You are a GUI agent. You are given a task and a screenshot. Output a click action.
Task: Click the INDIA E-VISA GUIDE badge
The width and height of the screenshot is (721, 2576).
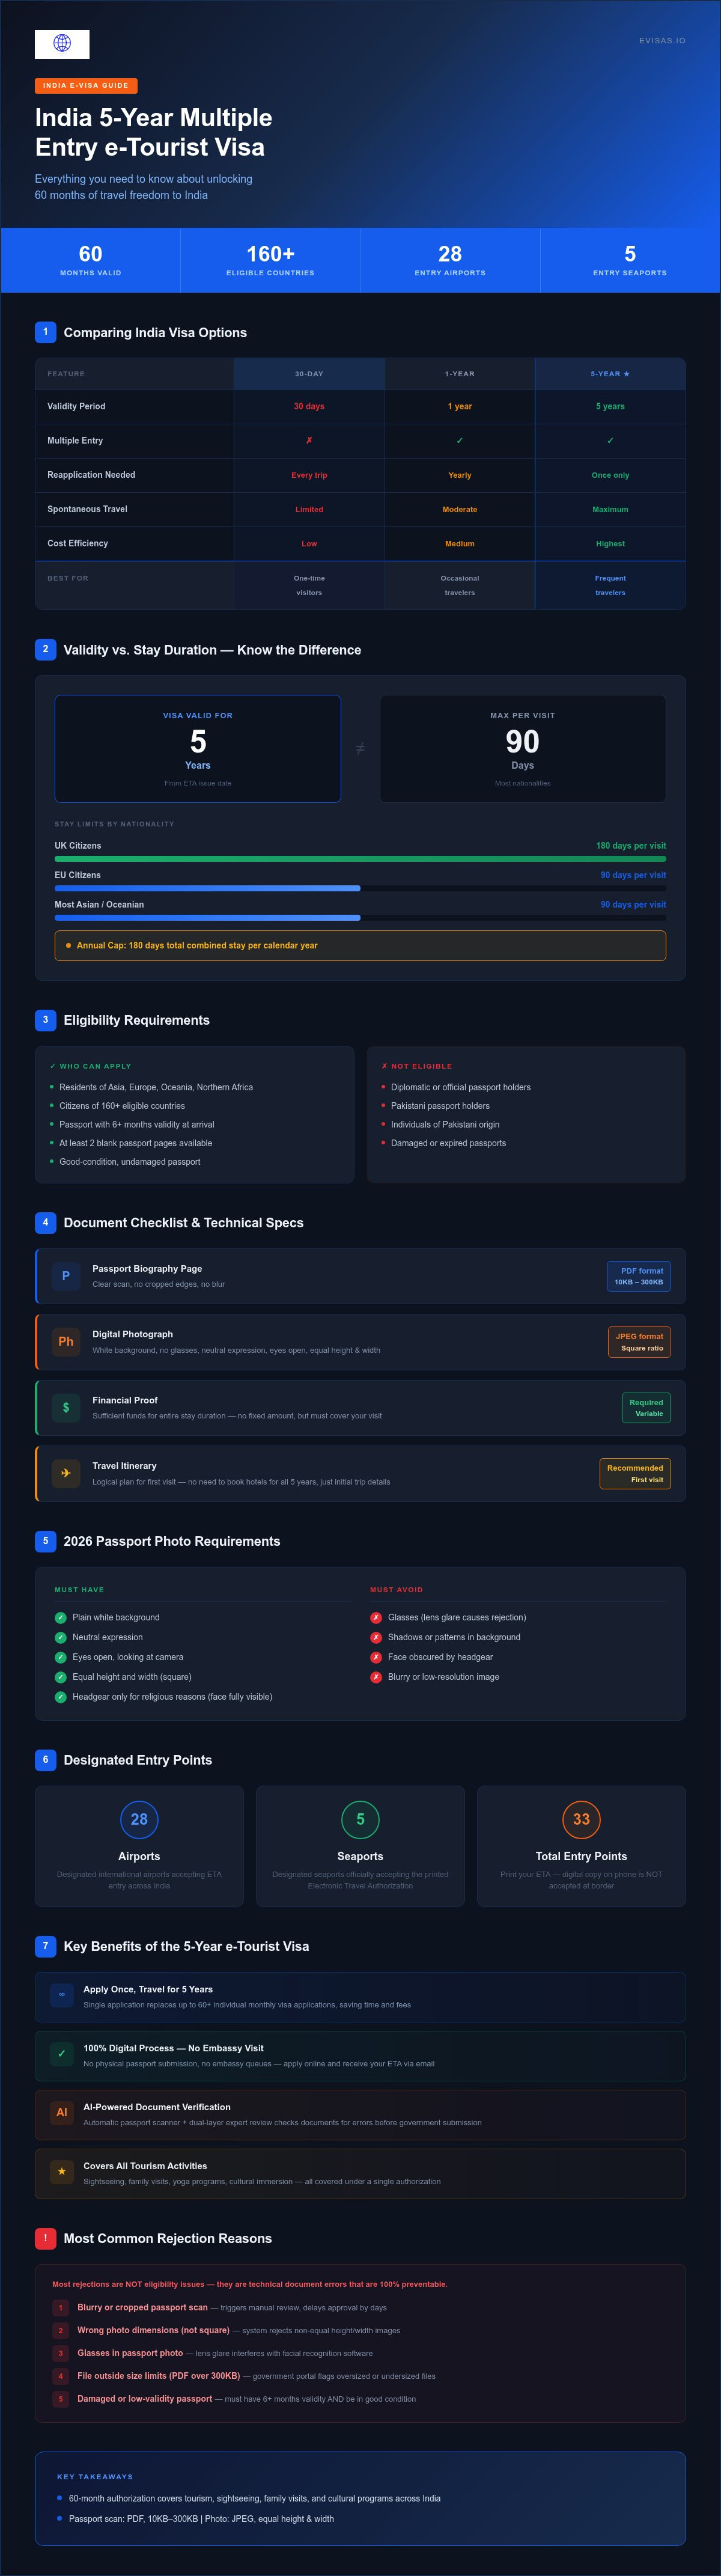click(x=86, y=86)
